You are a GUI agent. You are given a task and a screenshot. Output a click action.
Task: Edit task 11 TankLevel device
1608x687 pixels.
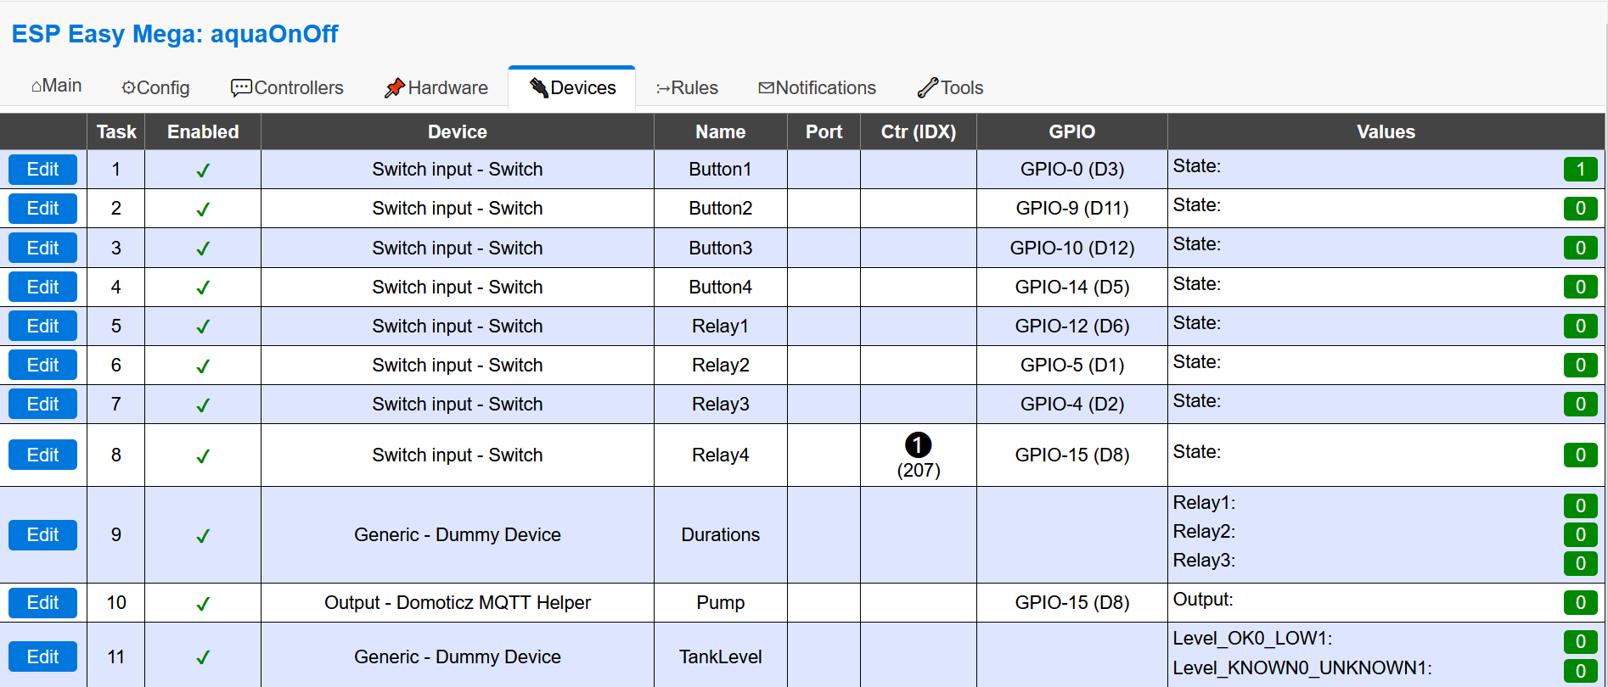(43, 656)
